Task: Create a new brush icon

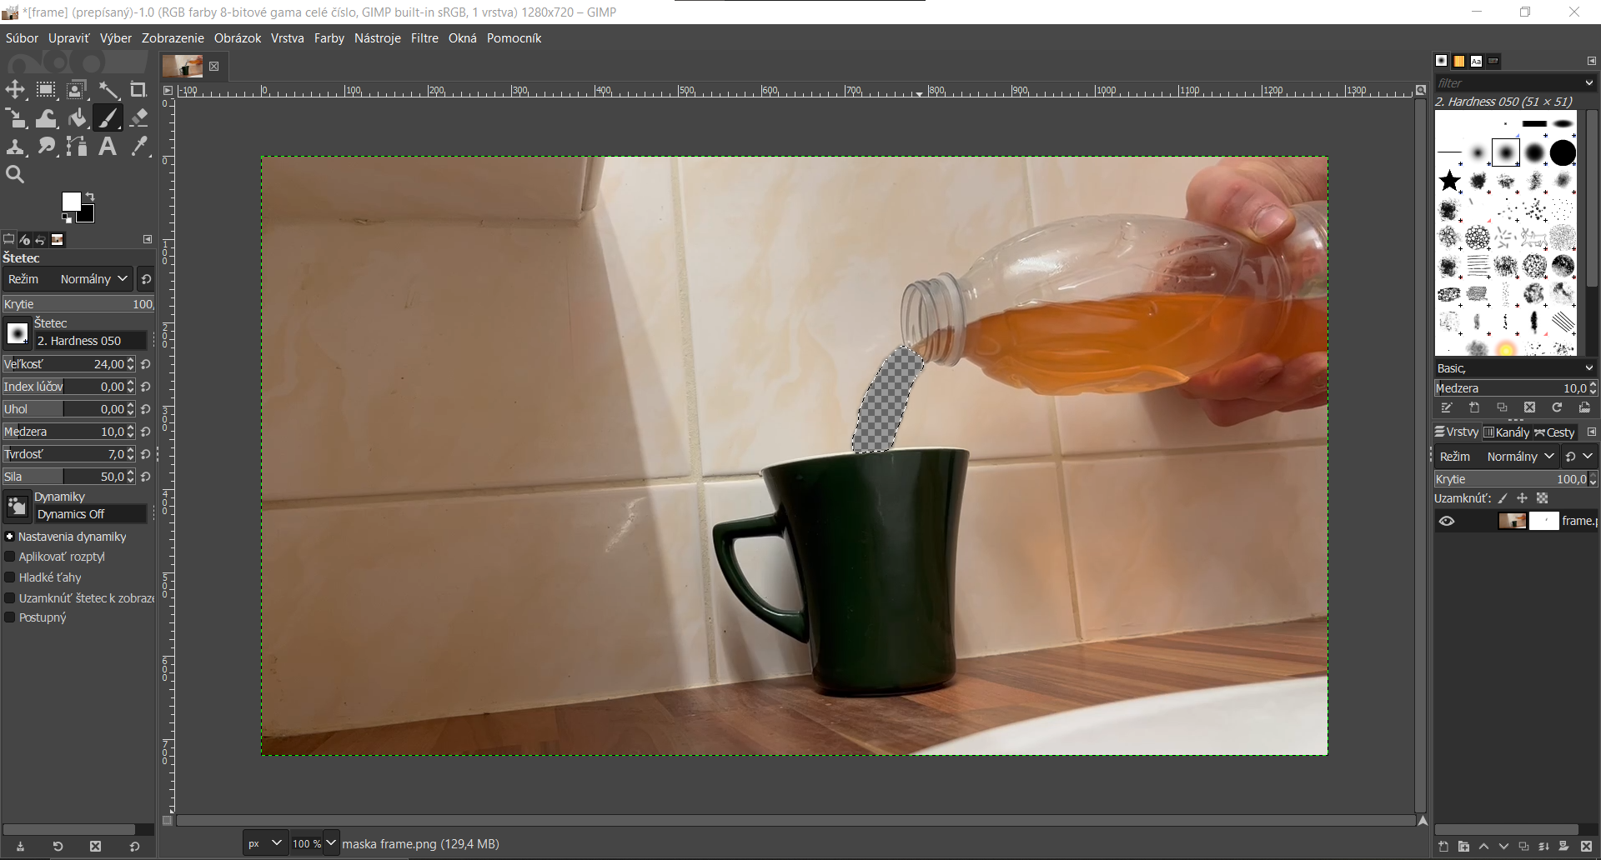Action: click(1474, 407)
